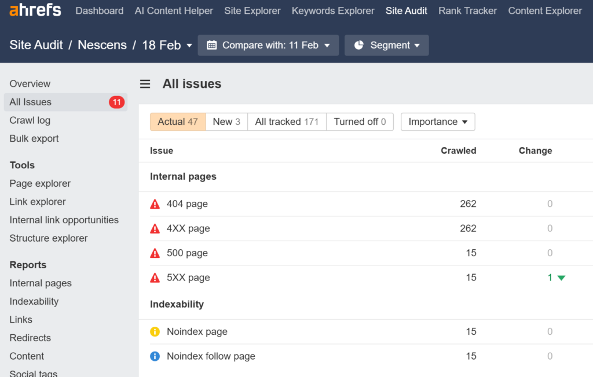Click the red warning icon for 404 page
The image size is (593, 377).
pyautogui.click(x=155, y=204)
